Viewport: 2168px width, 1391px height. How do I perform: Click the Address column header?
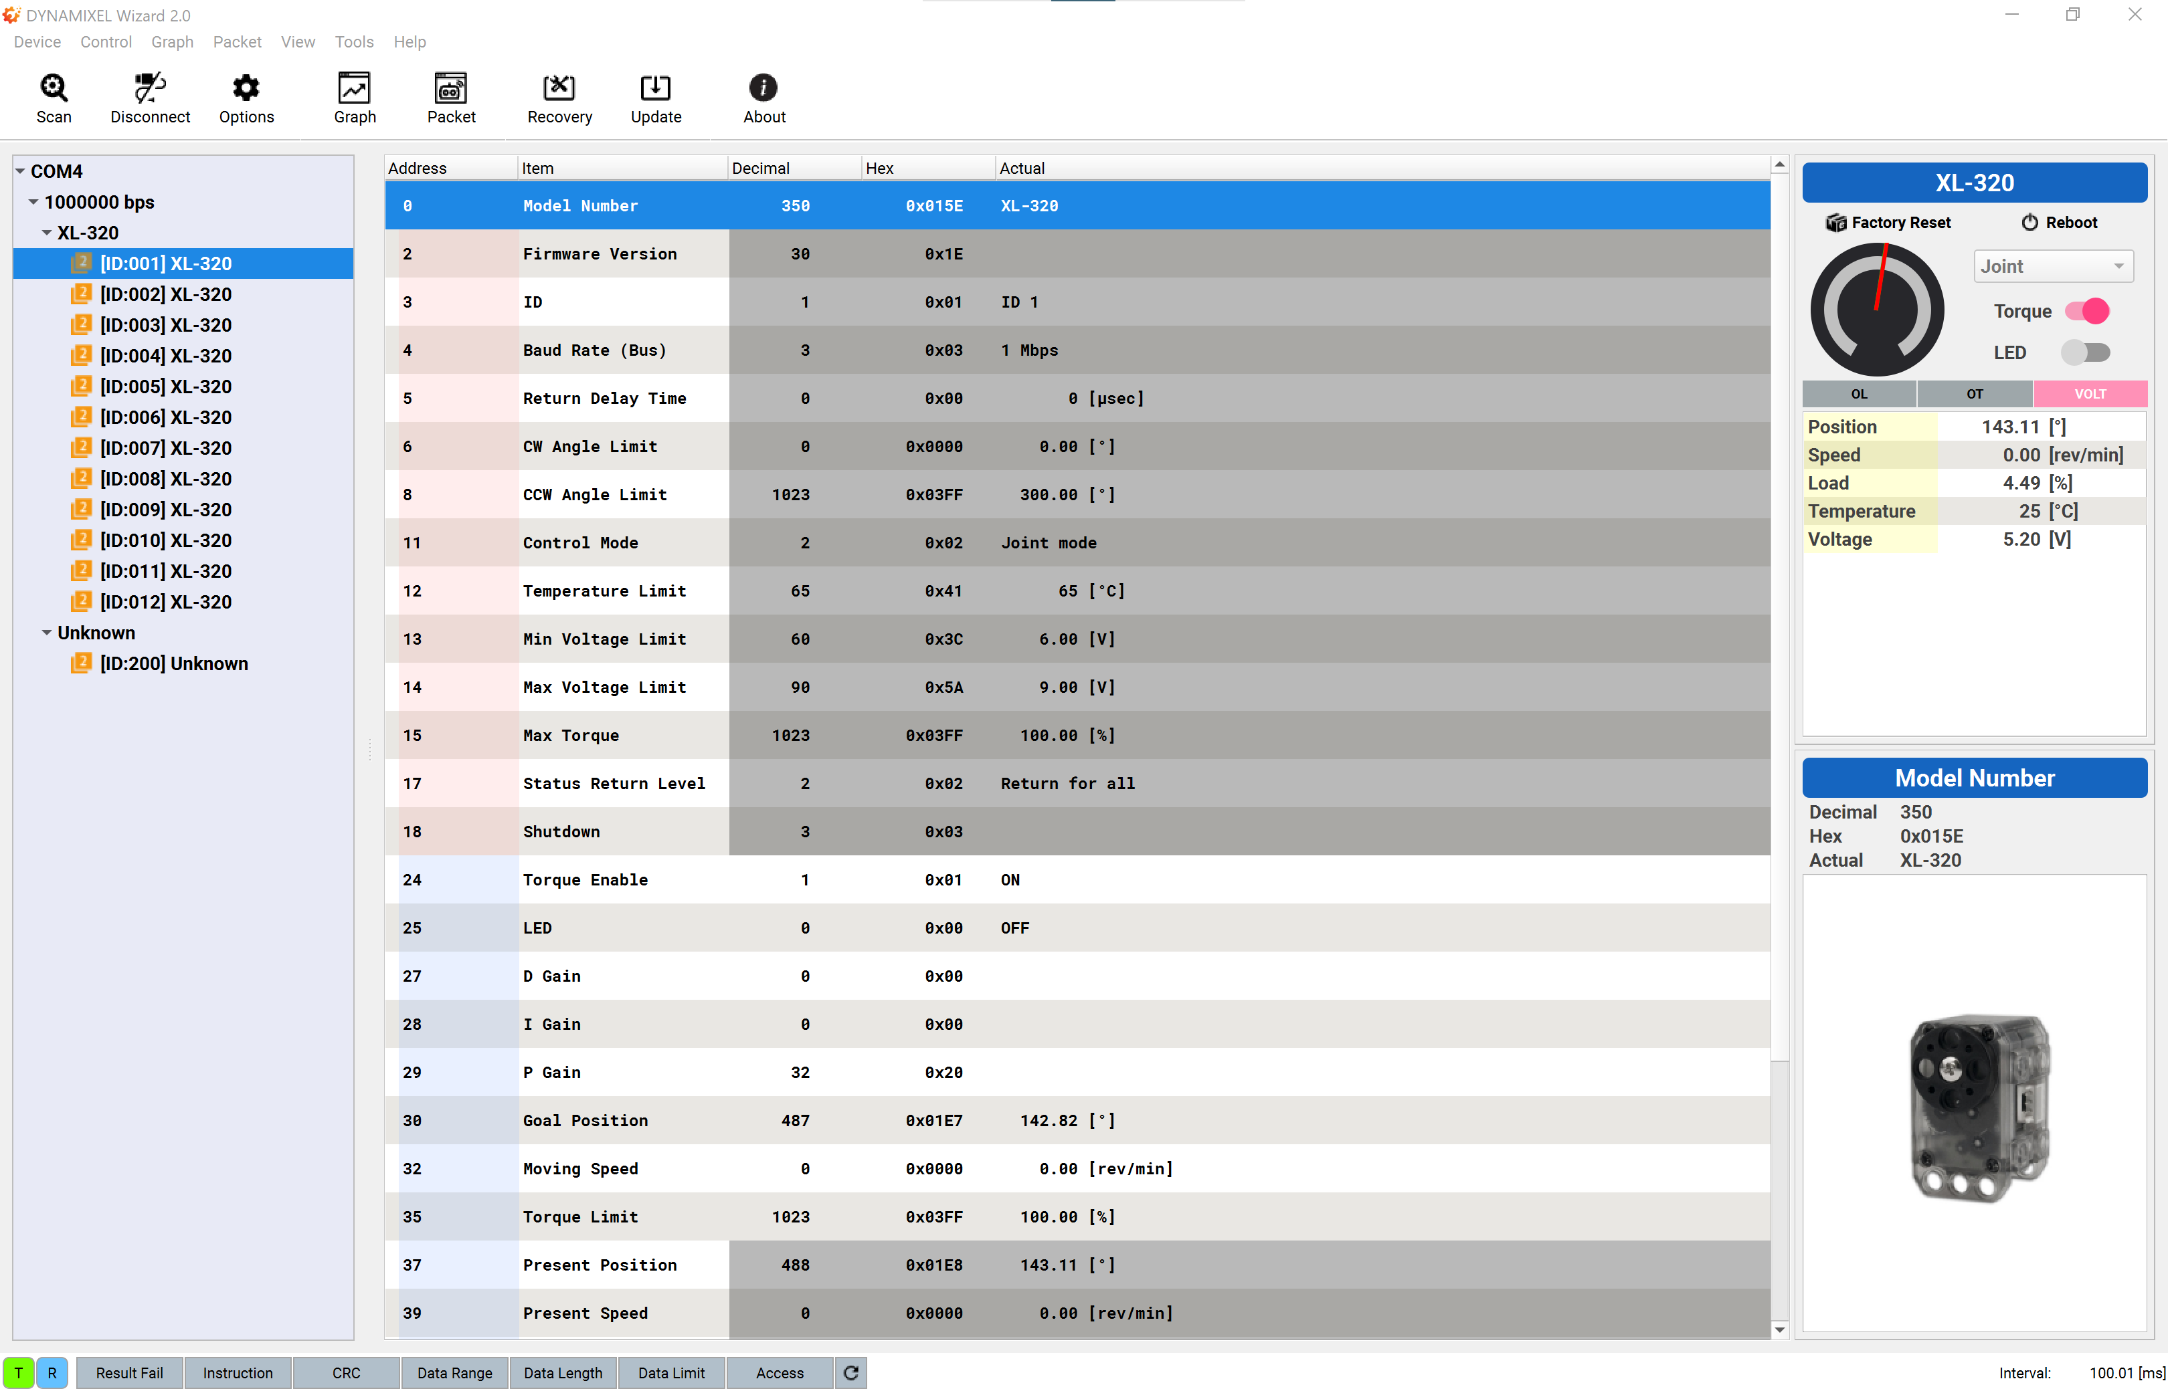[x=451, y=168]
